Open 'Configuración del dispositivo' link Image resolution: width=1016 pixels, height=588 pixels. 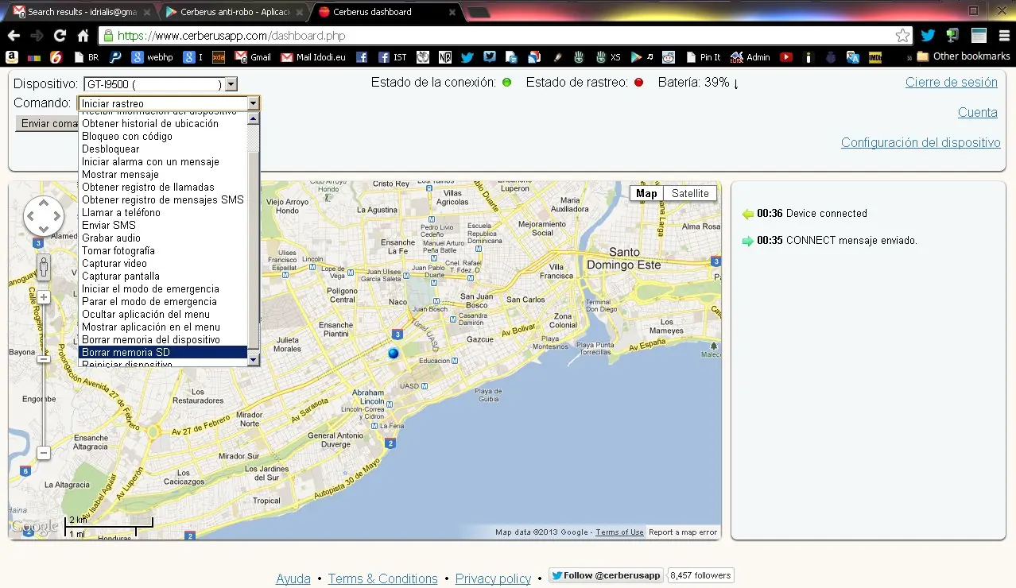(x=921, y=143)
